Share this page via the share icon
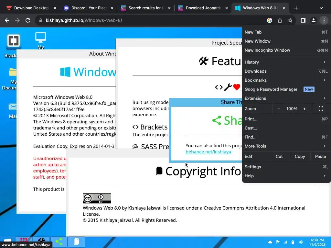The width and height of the screenshot is (331, 248). coord(280,20)
